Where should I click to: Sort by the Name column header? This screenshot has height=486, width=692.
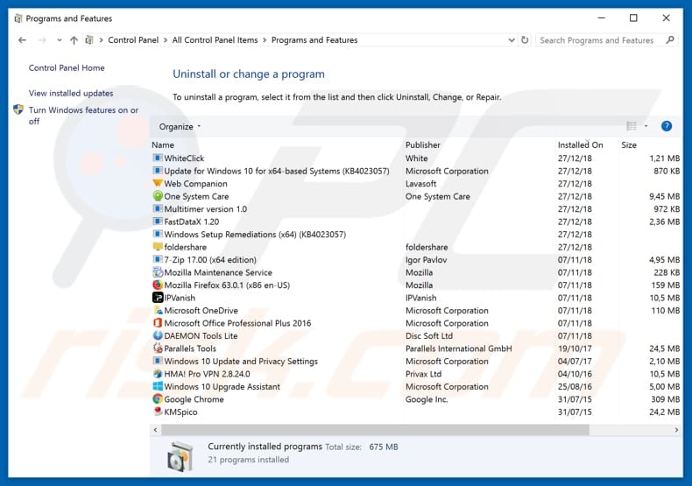click(163, 144)
